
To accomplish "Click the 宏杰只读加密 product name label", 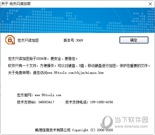I will 28,40.
